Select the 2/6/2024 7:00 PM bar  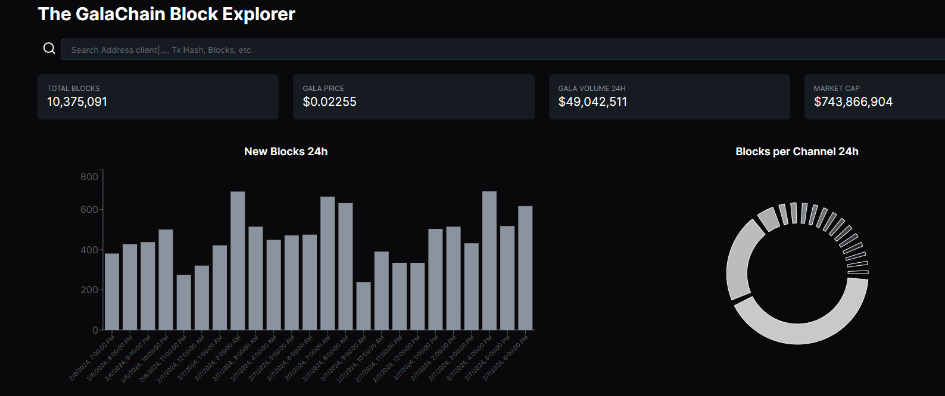click(112, 291)
